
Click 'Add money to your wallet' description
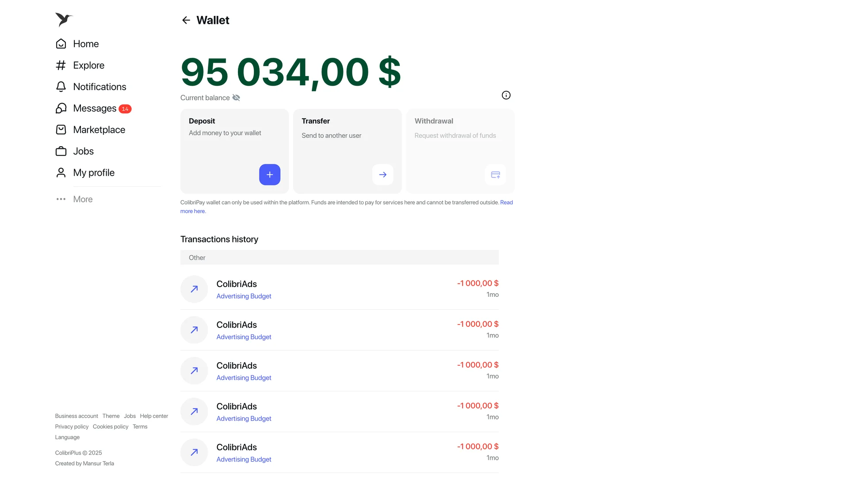pyautogui.click(x=225, y=133)
